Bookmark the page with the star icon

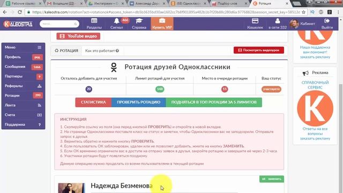pos(303,12)
